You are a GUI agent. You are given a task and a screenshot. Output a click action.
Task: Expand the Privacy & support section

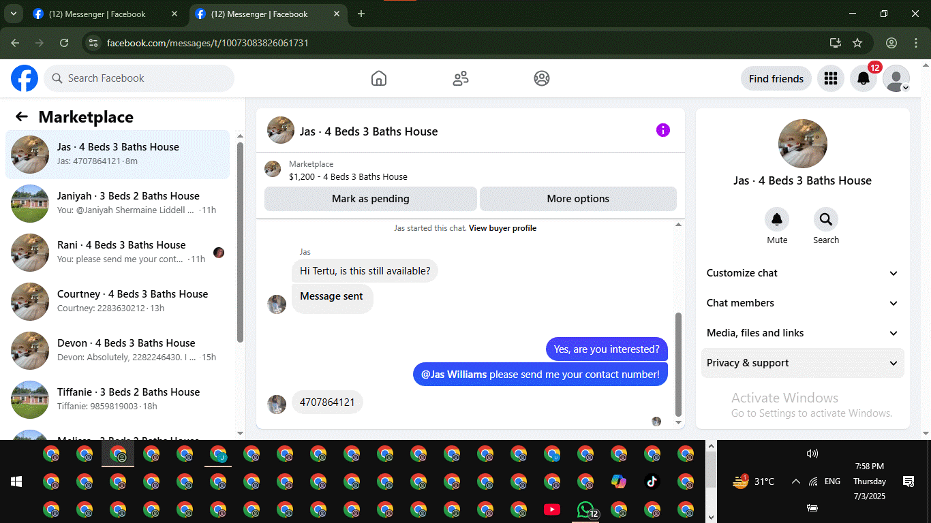[x=803, y=363]
